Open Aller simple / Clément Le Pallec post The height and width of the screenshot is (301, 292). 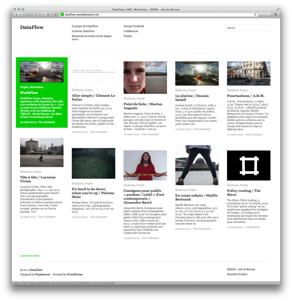pyautogui.click(x=93, y=98)
